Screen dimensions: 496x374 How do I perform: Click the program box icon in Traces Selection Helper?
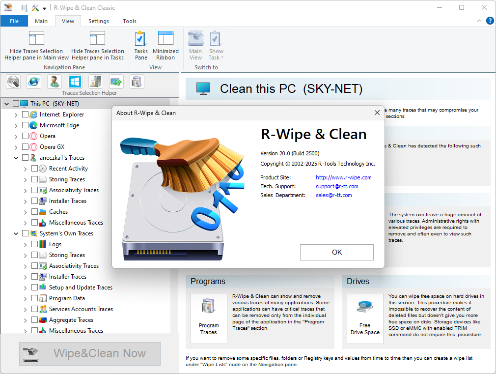pyautogui.click(x=137, y=82)
